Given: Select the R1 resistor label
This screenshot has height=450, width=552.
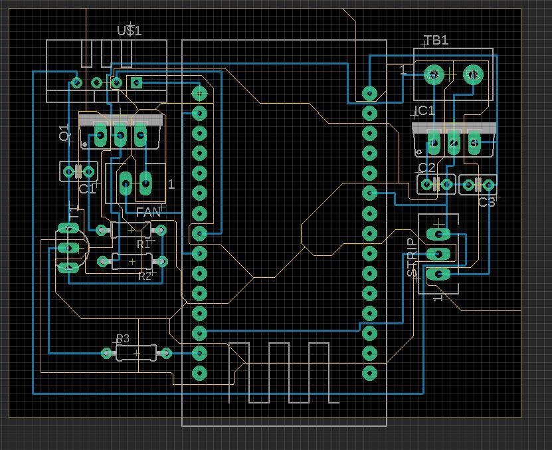Looking at the screenshot, I should pyautogui.click(x=143, y=244).
